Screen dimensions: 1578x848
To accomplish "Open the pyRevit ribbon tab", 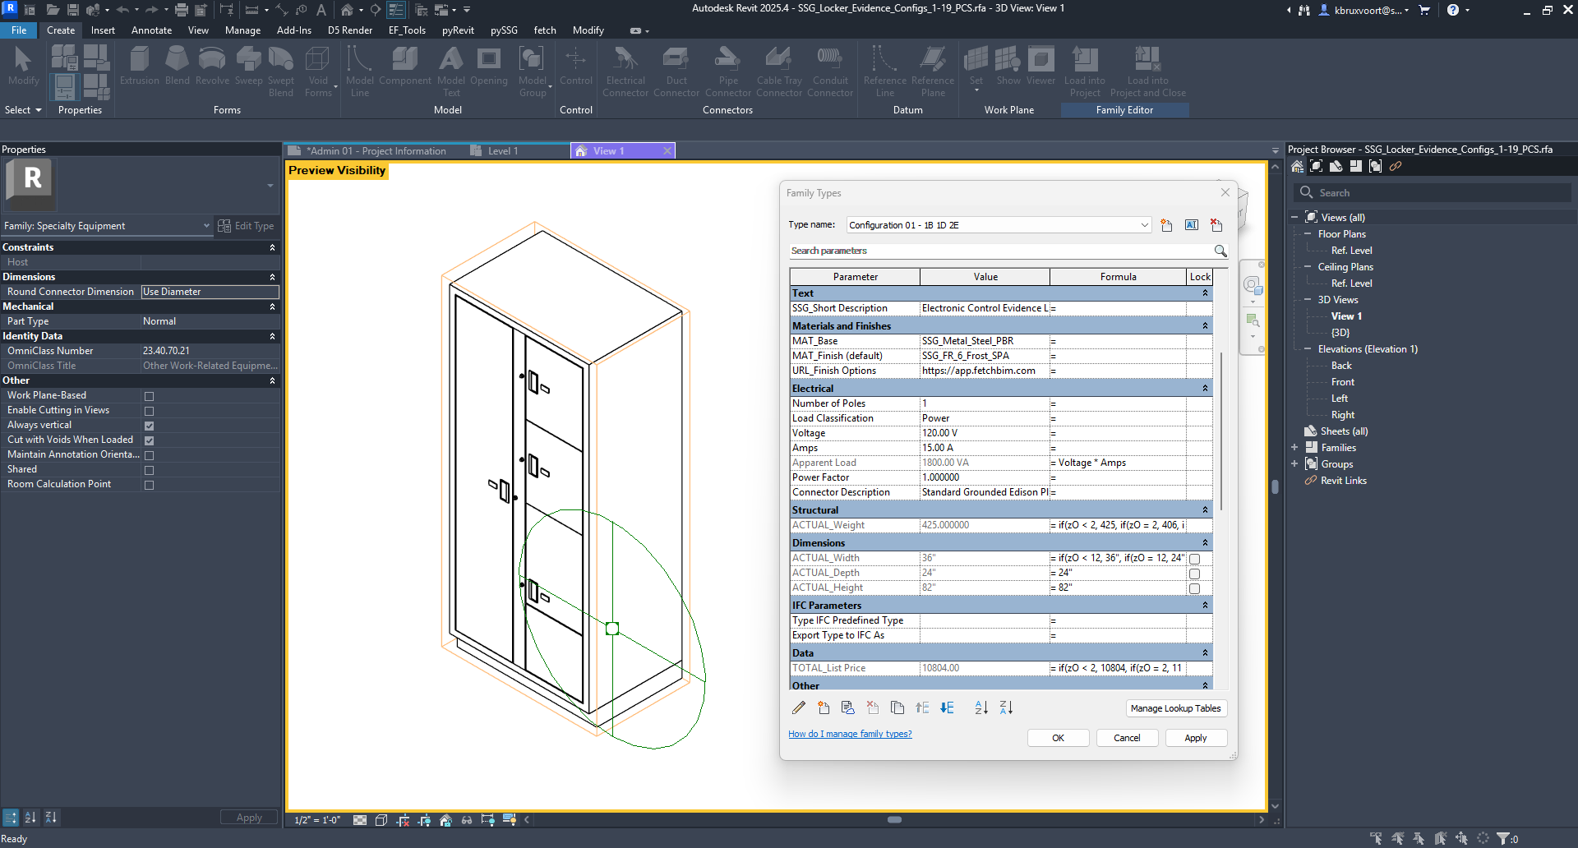I will (x=458, y=30).
